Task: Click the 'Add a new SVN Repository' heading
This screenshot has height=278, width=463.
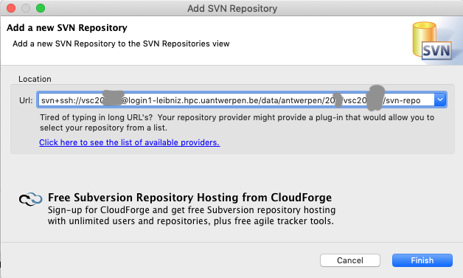Action: click(67, 28)
